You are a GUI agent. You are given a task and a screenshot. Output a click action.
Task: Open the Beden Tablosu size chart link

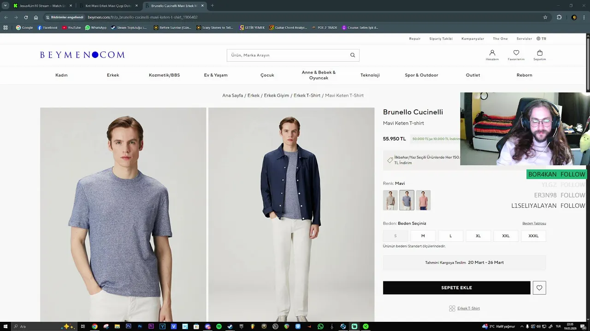tap(534, 223)
